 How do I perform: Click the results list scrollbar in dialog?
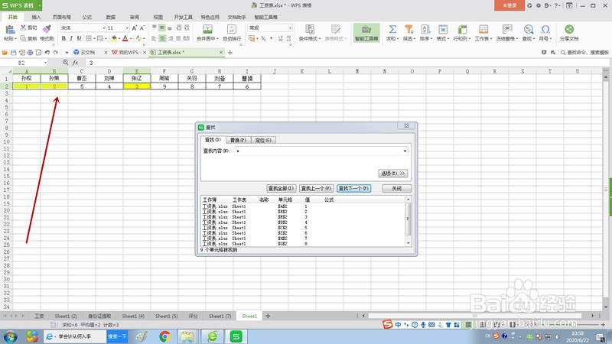409,221
